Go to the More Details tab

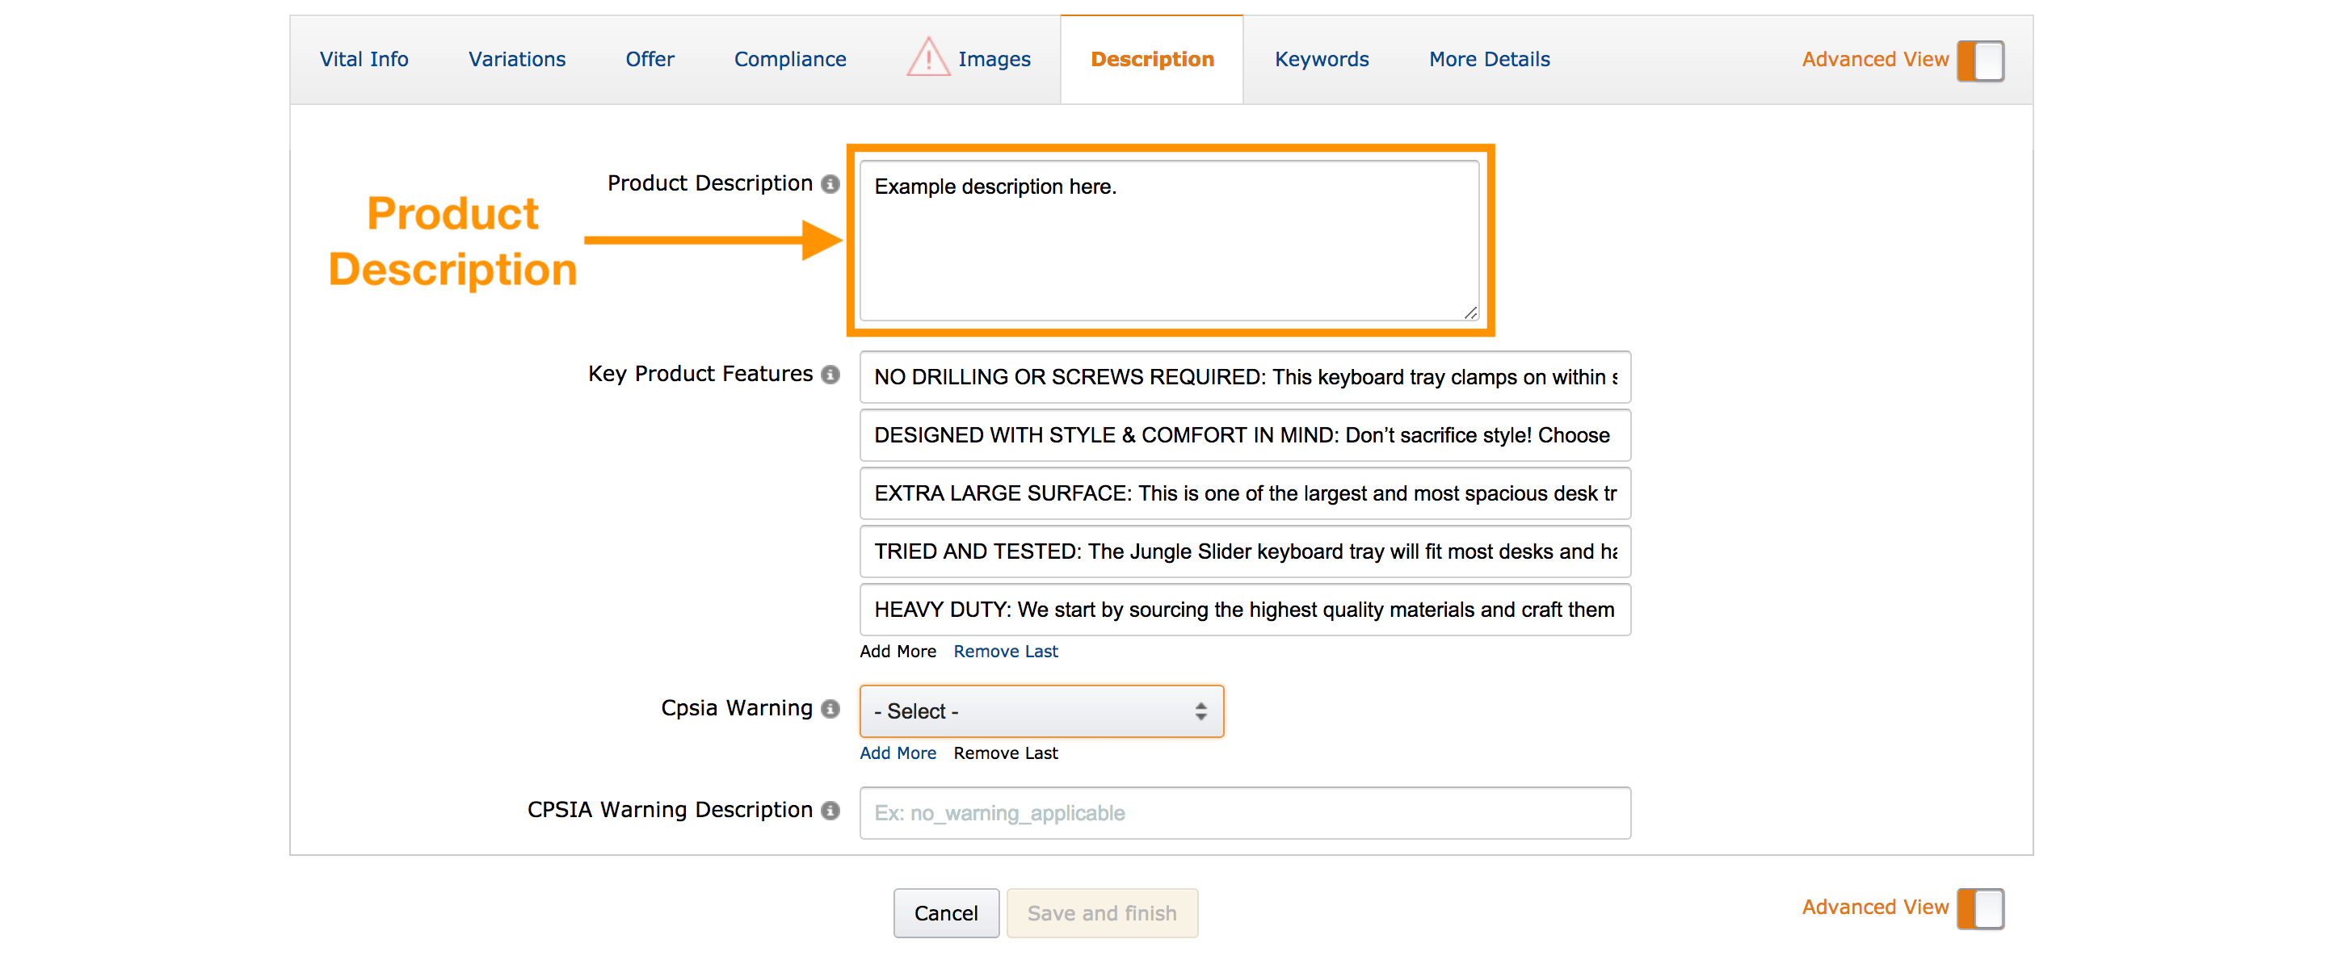[1488, 60]
